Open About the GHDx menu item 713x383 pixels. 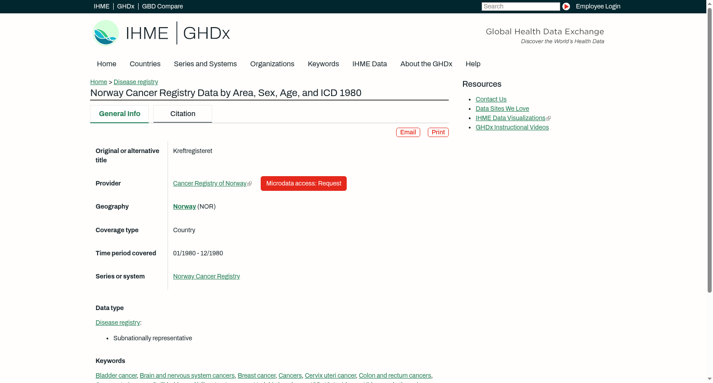(426, 64)
